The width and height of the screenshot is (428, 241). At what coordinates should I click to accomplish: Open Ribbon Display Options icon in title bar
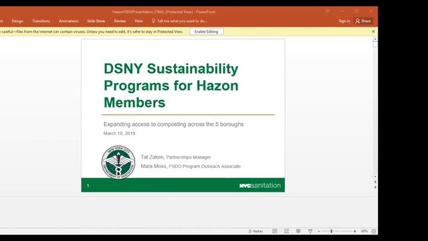328,11
